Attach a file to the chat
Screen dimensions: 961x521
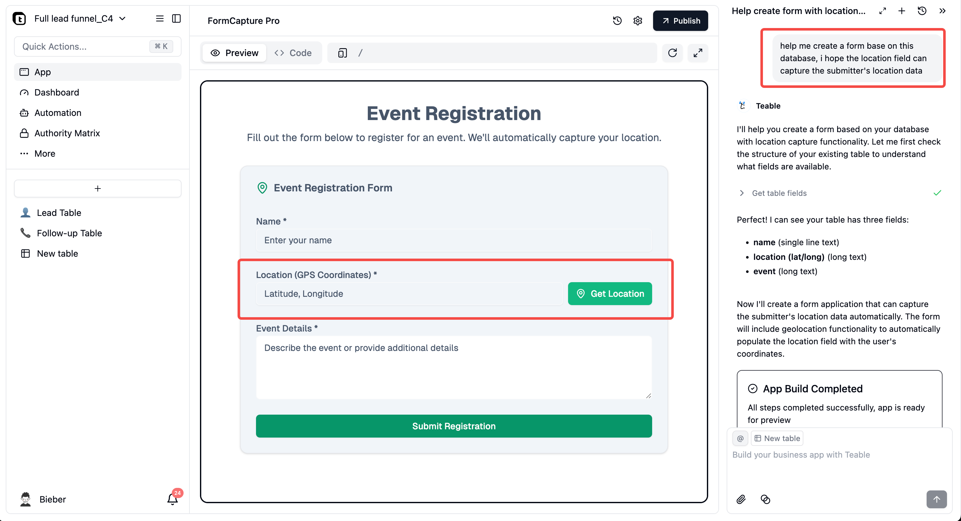[741, 499]
